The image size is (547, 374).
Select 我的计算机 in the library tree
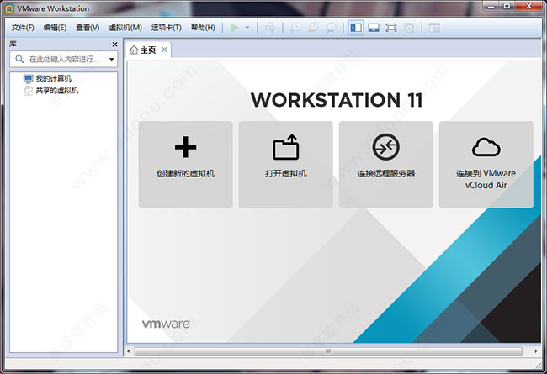point(52,78)
